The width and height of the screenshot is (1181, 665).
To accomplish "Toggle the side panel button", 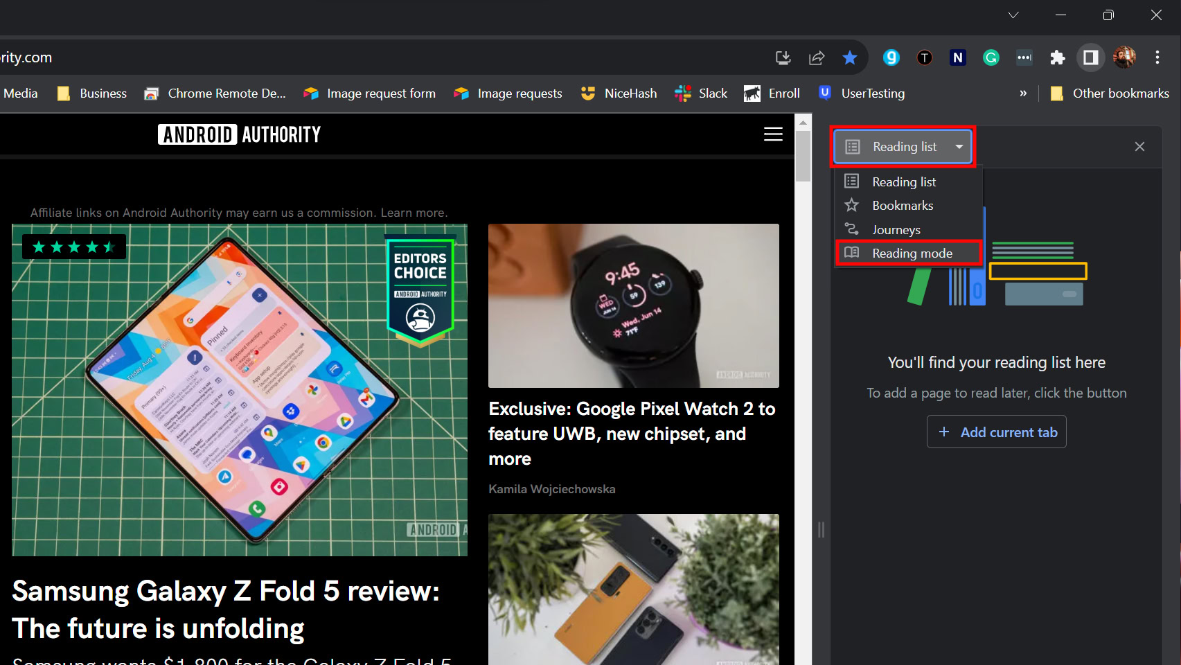I will 1090,57.
